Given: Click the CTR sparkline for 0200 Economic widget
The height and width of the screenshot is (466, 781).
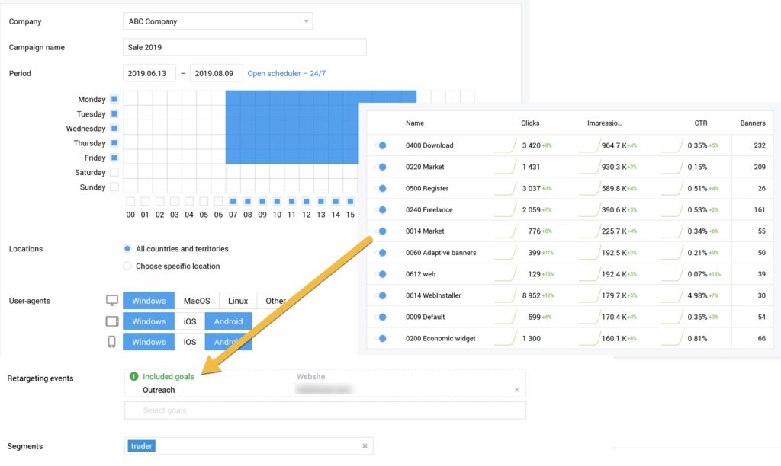Looking at the screenshot, I should 673,338.
